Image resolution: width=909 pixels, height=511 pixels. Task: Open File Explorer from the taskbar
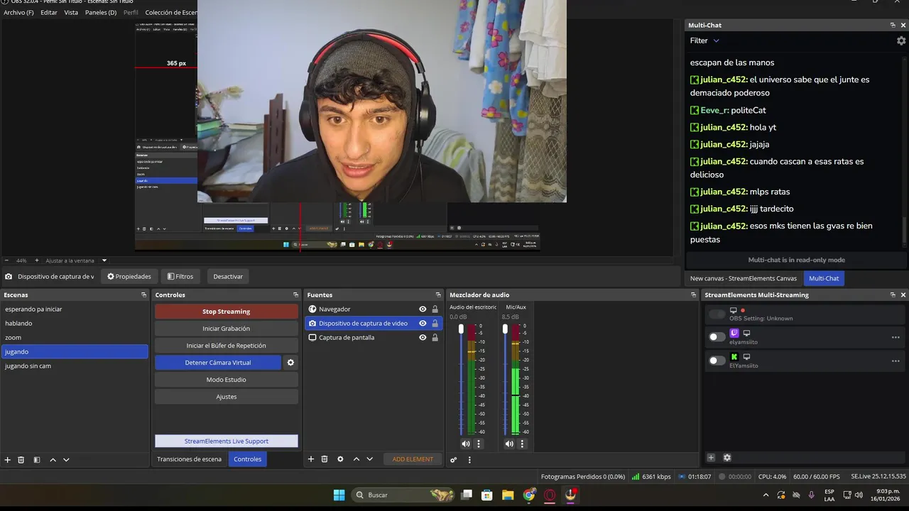[508, 495]
